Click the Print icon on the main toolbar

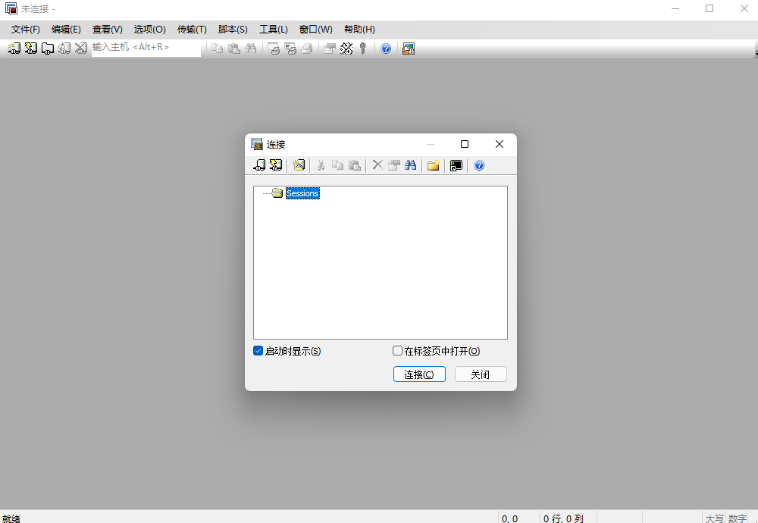point(306,48)
